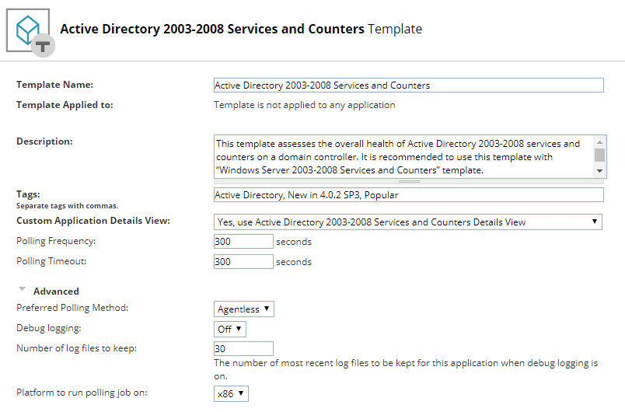Click the 'Debug logging:' label
Image resolution: width=625 pixels, height=412 pixels.
[x=49, y=328]
